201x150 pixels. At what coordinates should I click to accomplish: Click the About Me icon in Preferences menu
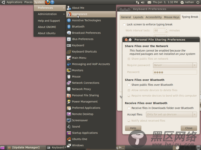click(x=69, y=8)
